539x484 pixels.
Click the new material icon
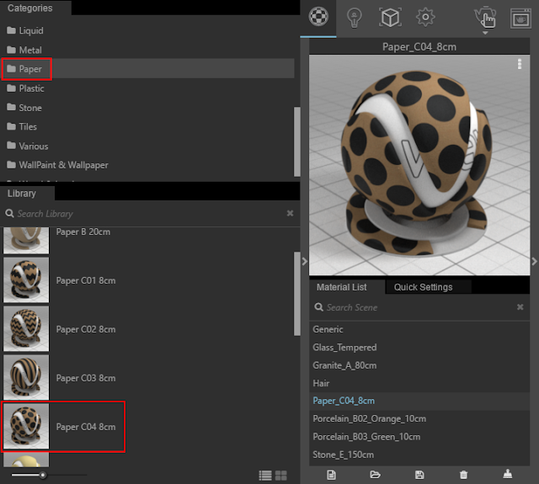(x=331, y=475)
